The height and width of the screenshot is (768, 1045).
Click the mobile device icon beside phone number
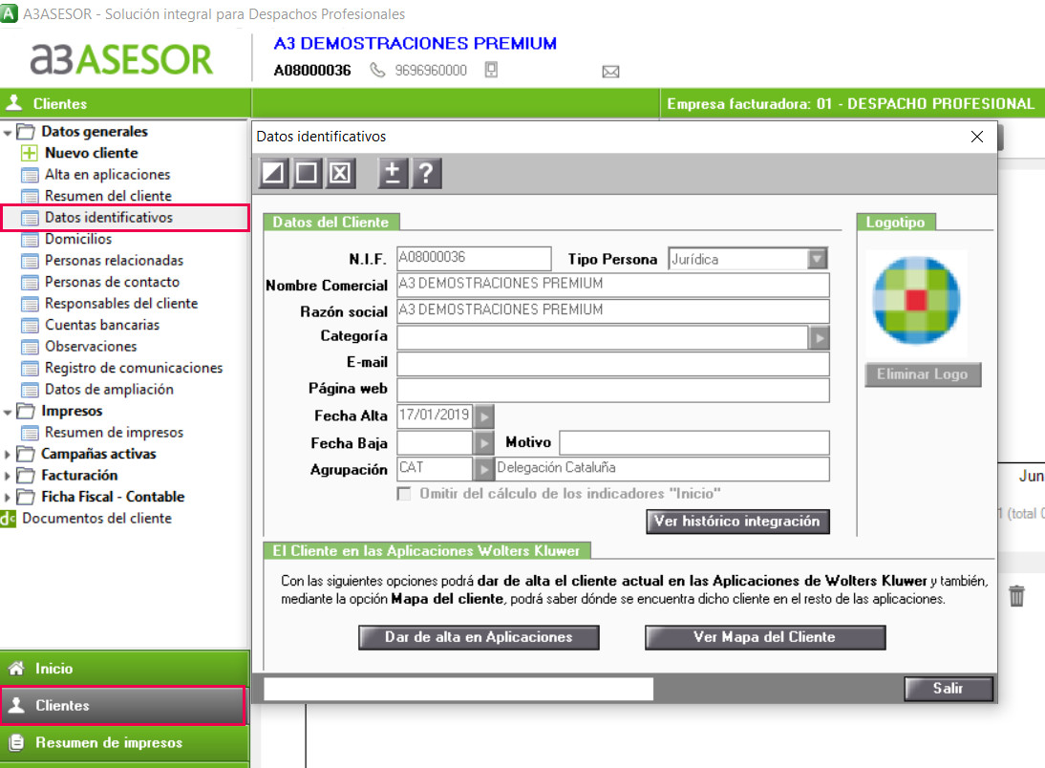pos(491,70)
